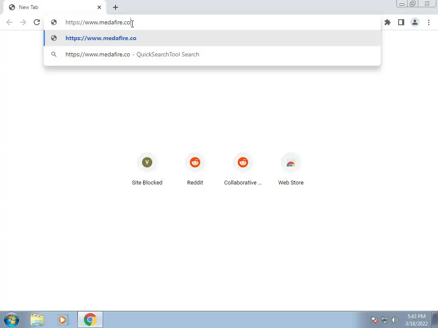The image size is (438, 328).
Task: Click the globe icon in the address bar
Action: [54, 22]
